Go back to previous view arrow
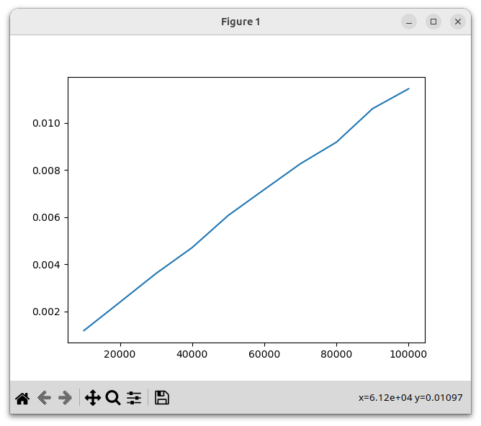Screen dimensions: 481x426 [44, 397]
